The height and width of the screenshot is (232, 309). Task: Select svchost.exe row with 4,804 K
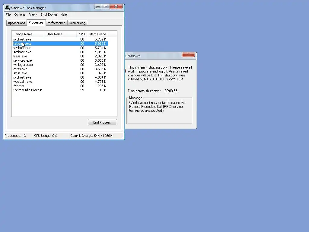click(x=60, y=77)
